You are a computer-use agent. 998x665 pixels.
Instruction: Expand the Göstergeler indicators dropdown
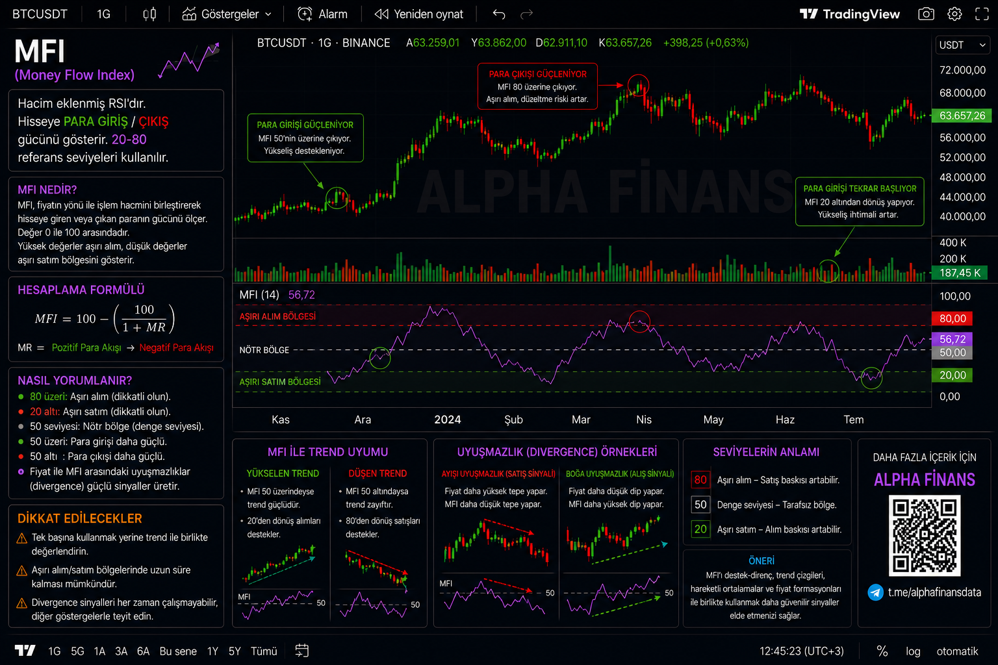pyautogui.click(x=227, y=14)
